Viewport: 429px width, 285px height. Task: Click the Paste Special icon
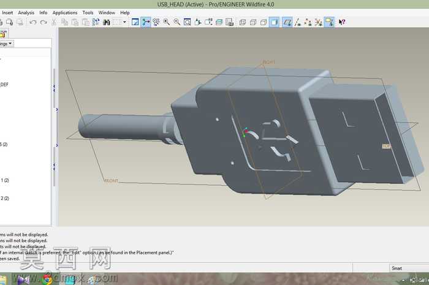86,22
